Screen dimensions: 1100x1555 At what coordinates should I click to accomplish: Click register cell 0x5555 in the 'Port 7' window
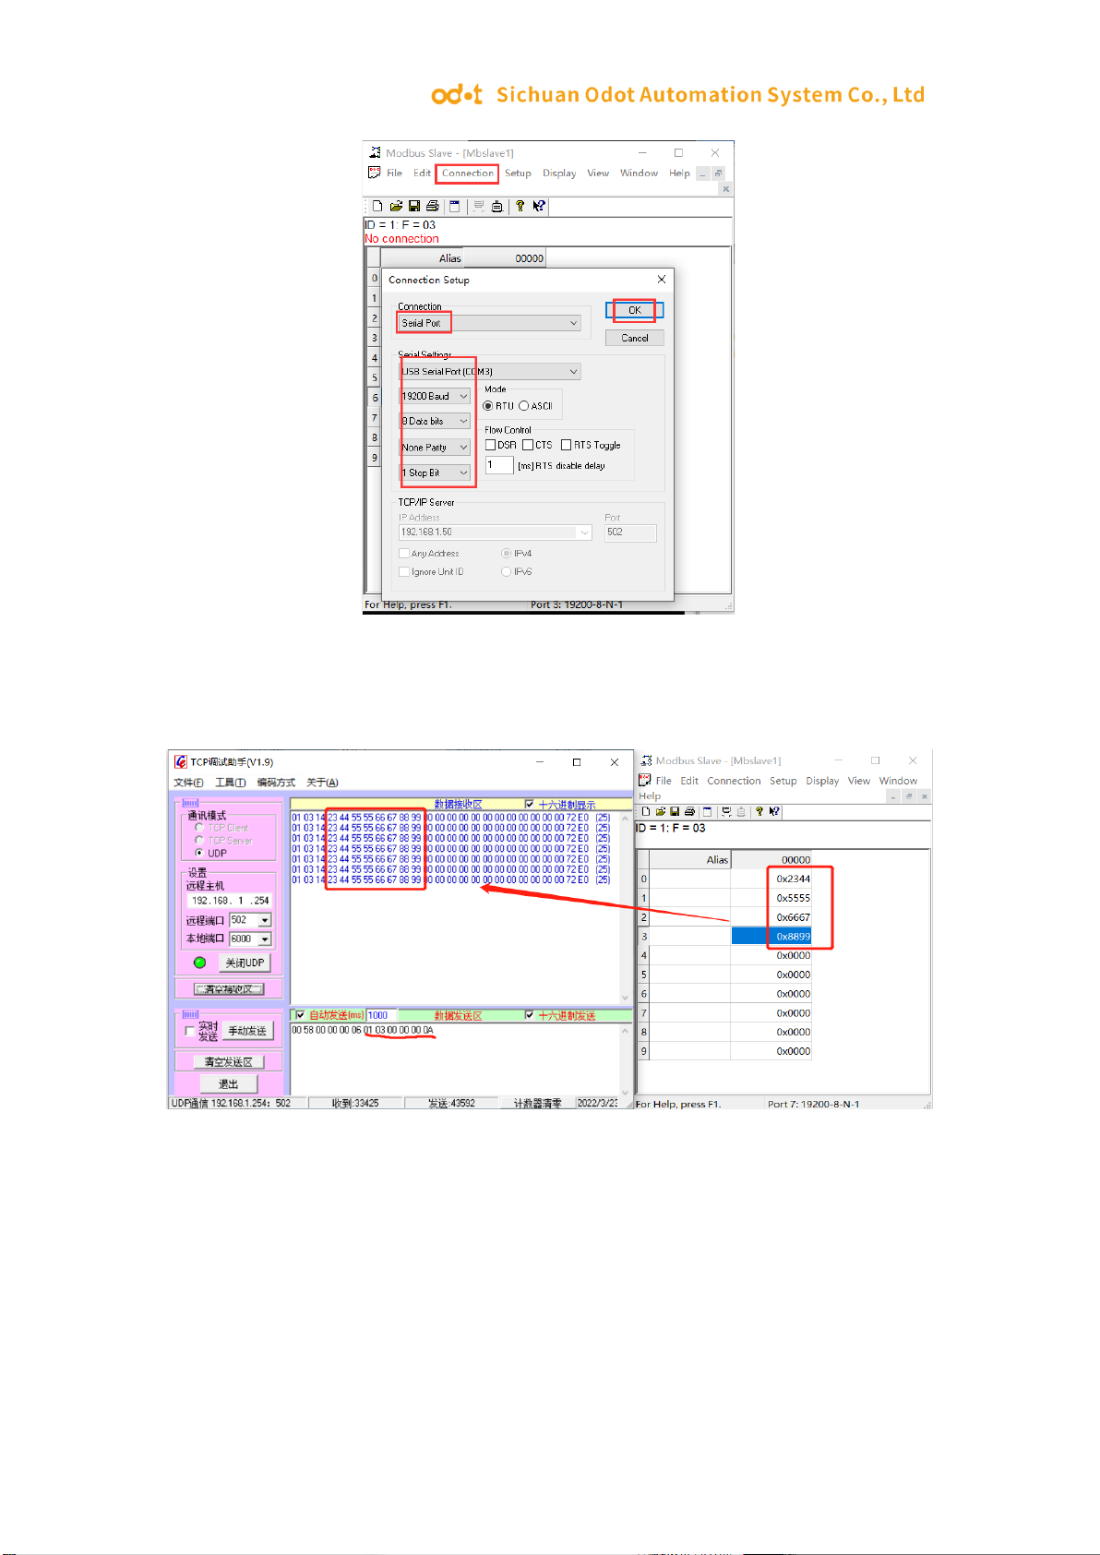coord(771,898)
